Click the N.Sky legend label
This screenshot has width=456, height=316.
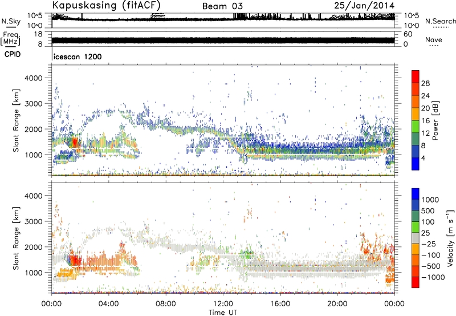pyautogui.click(x=11, y=21)
